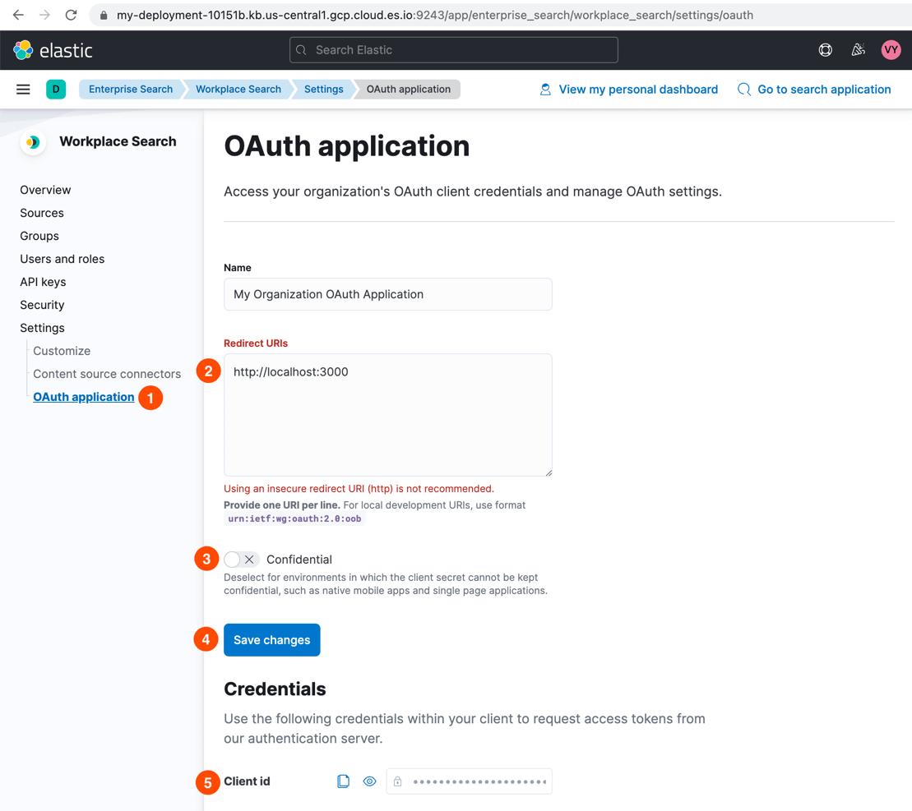Open the VY user profile avatar
This screenshot has height=811, width=912.
(891, 49)
